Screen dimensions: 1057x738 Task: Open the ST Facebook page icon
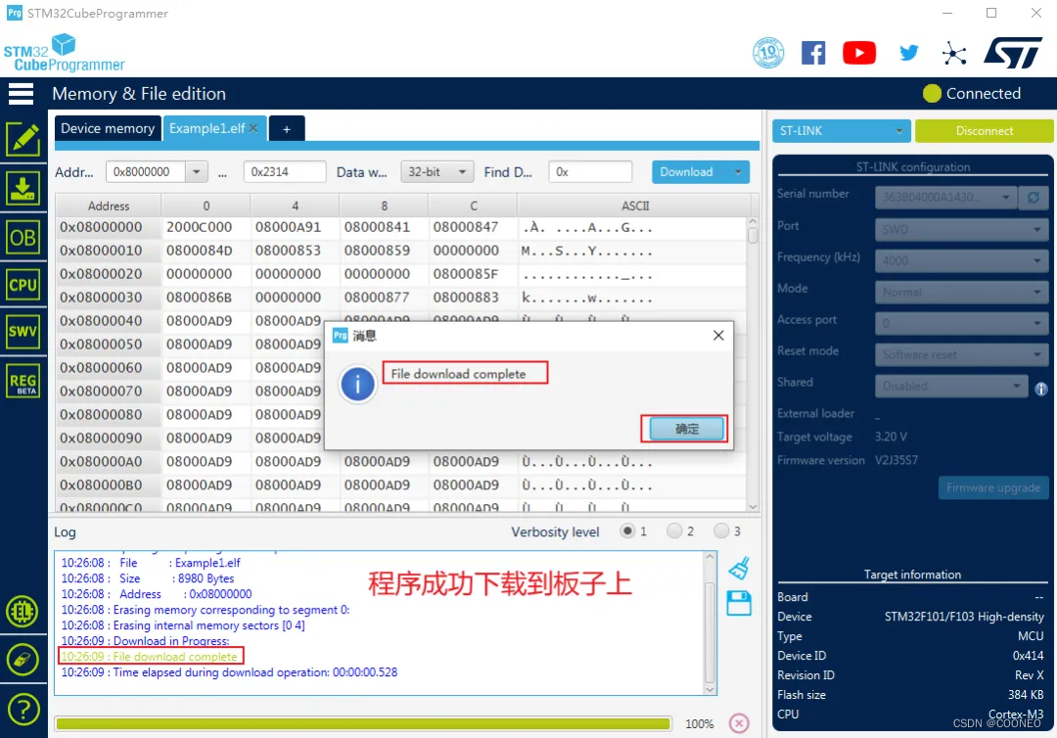(813, 53)
